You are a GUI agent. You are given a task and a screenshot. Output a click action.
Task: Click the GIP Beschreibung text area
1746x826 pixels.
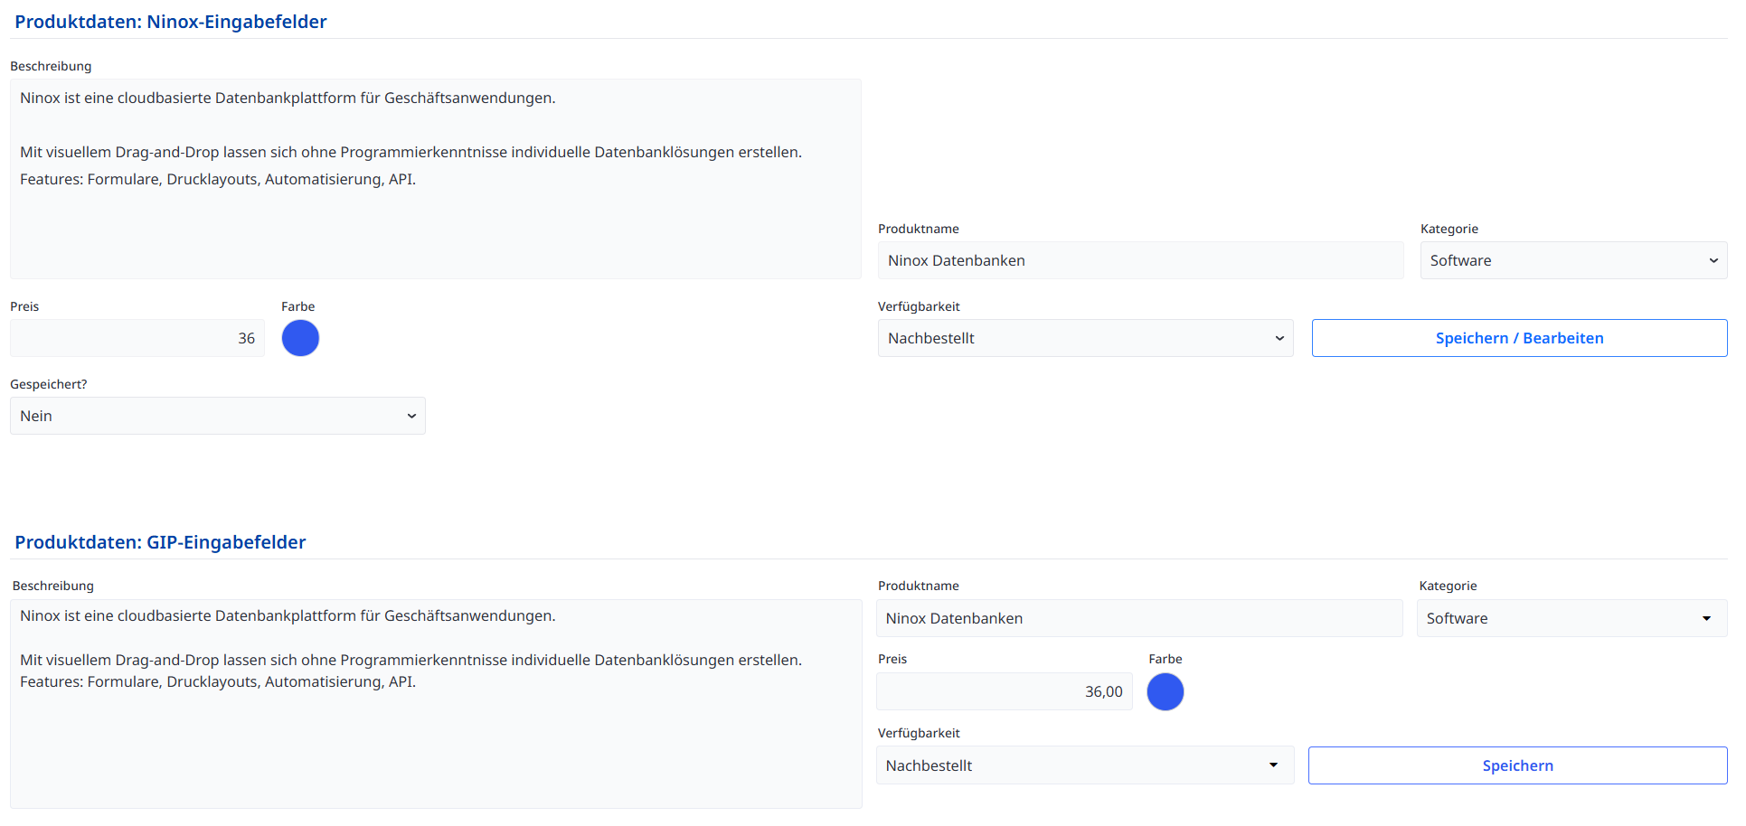pos(436,703)
